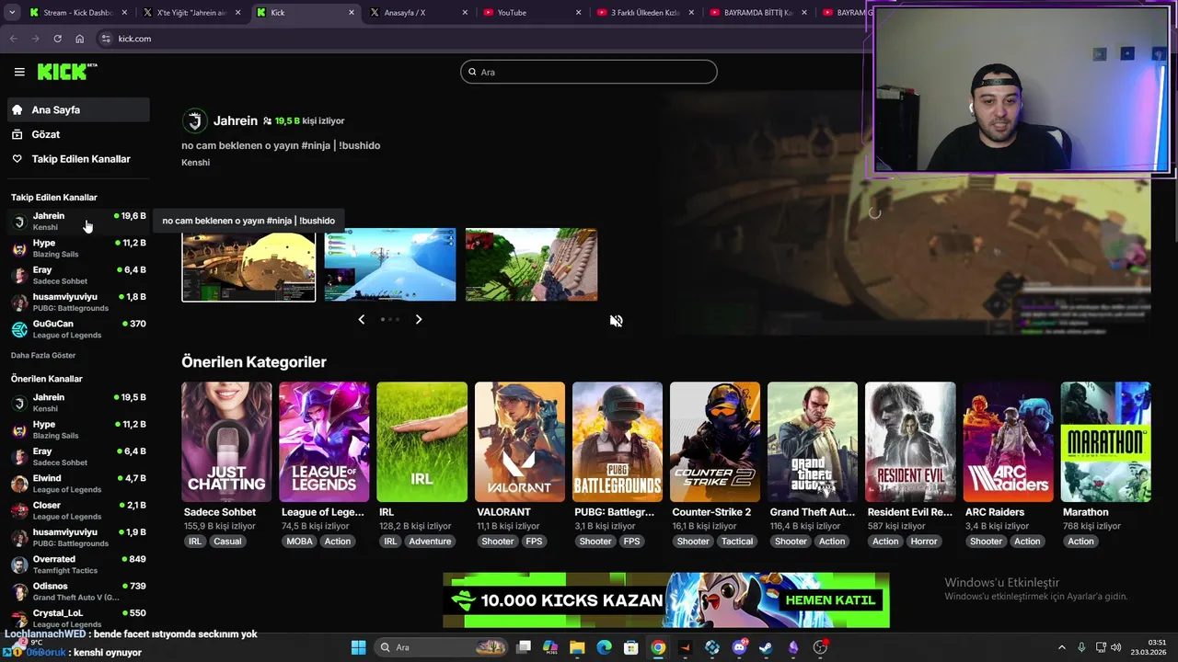Open Microsoft Edge from taskbar
Screen dimensions: 1178x662
click(604, 647)
